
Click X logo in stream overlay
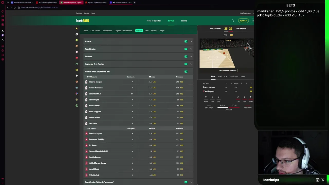323,180
